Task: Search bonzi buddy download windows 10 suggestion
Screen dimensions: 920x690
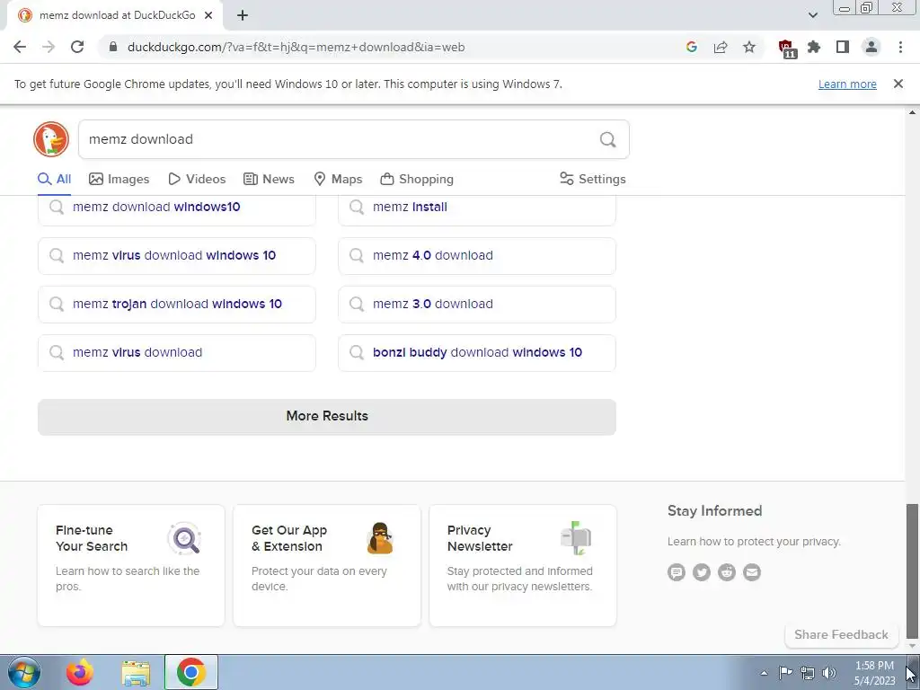Action: coord(477,352)
